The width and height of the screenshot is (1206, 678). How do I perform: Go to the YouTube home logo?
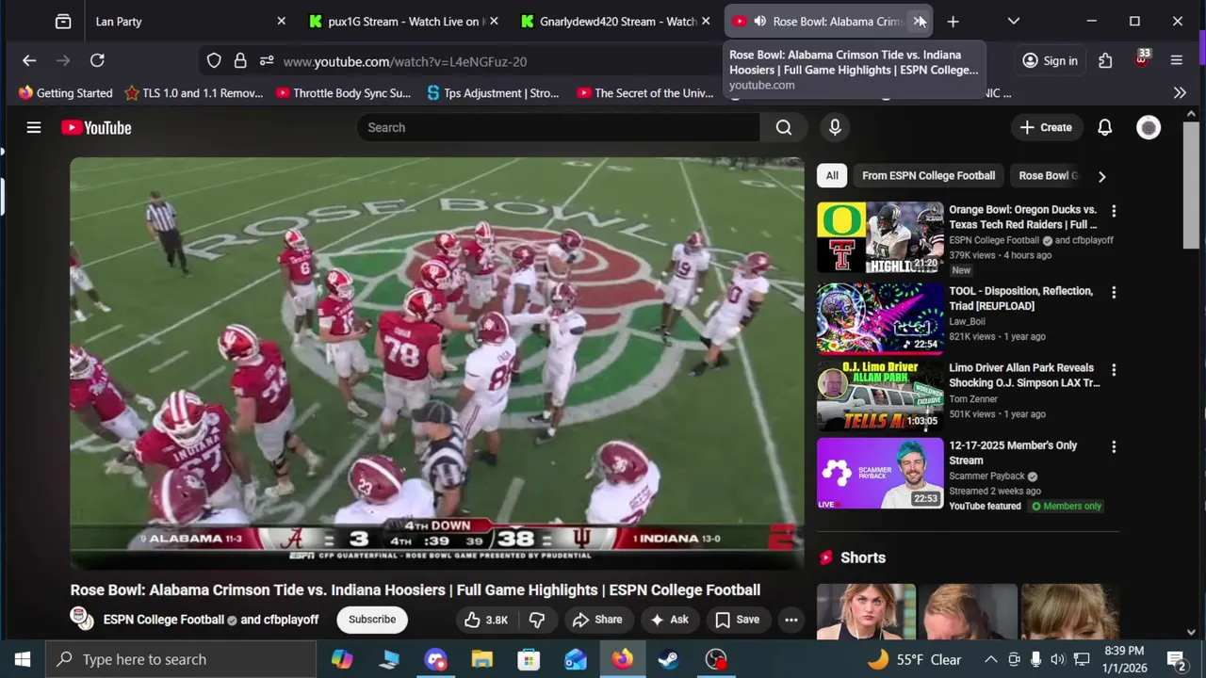96,127
